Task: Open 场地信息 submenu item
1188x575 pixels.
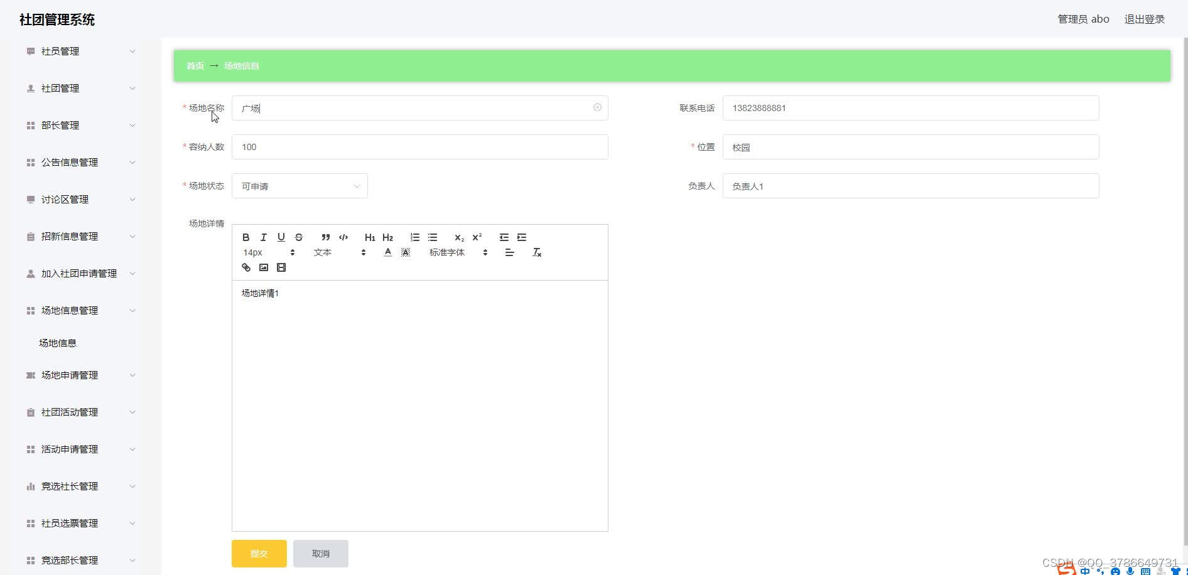Action: (58, 343)
